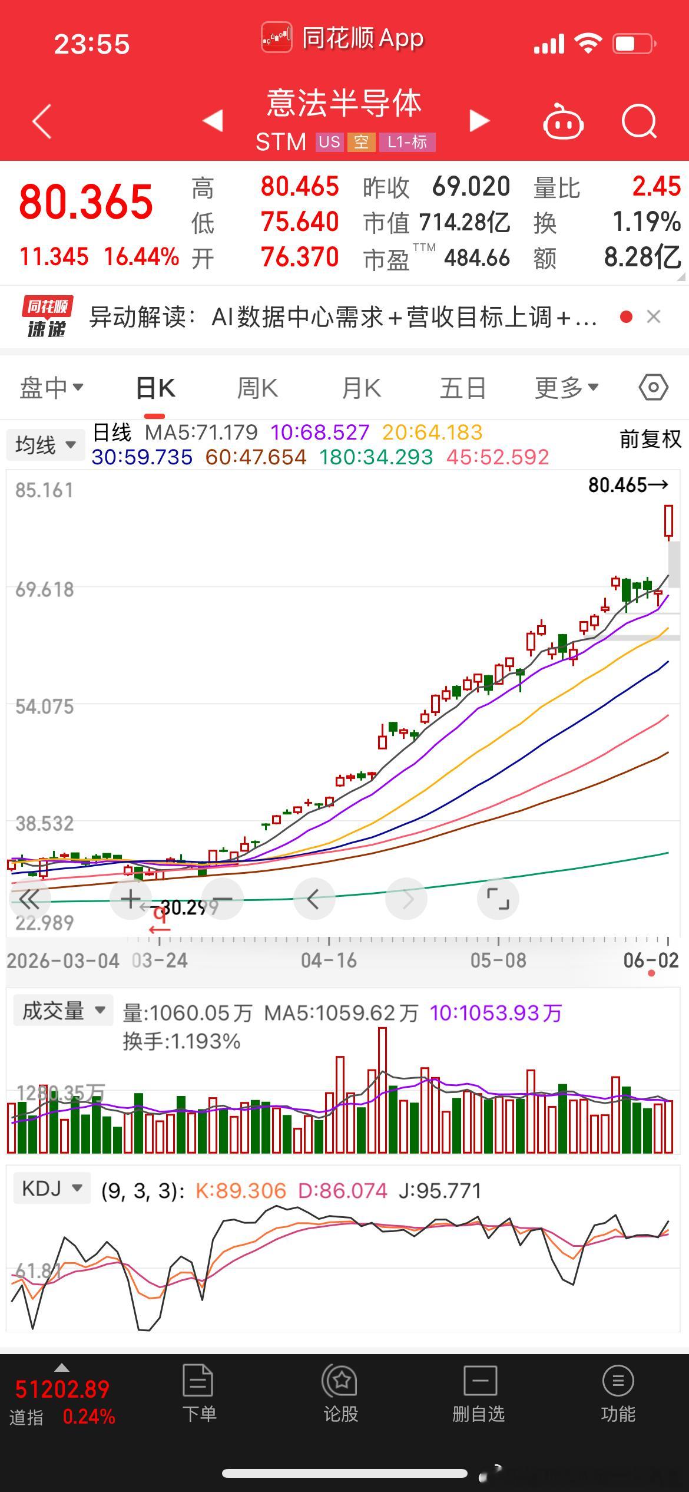The image size is (689, 1492).
Task: Tap the 06-02 date marker
Action: coord(651,960)
